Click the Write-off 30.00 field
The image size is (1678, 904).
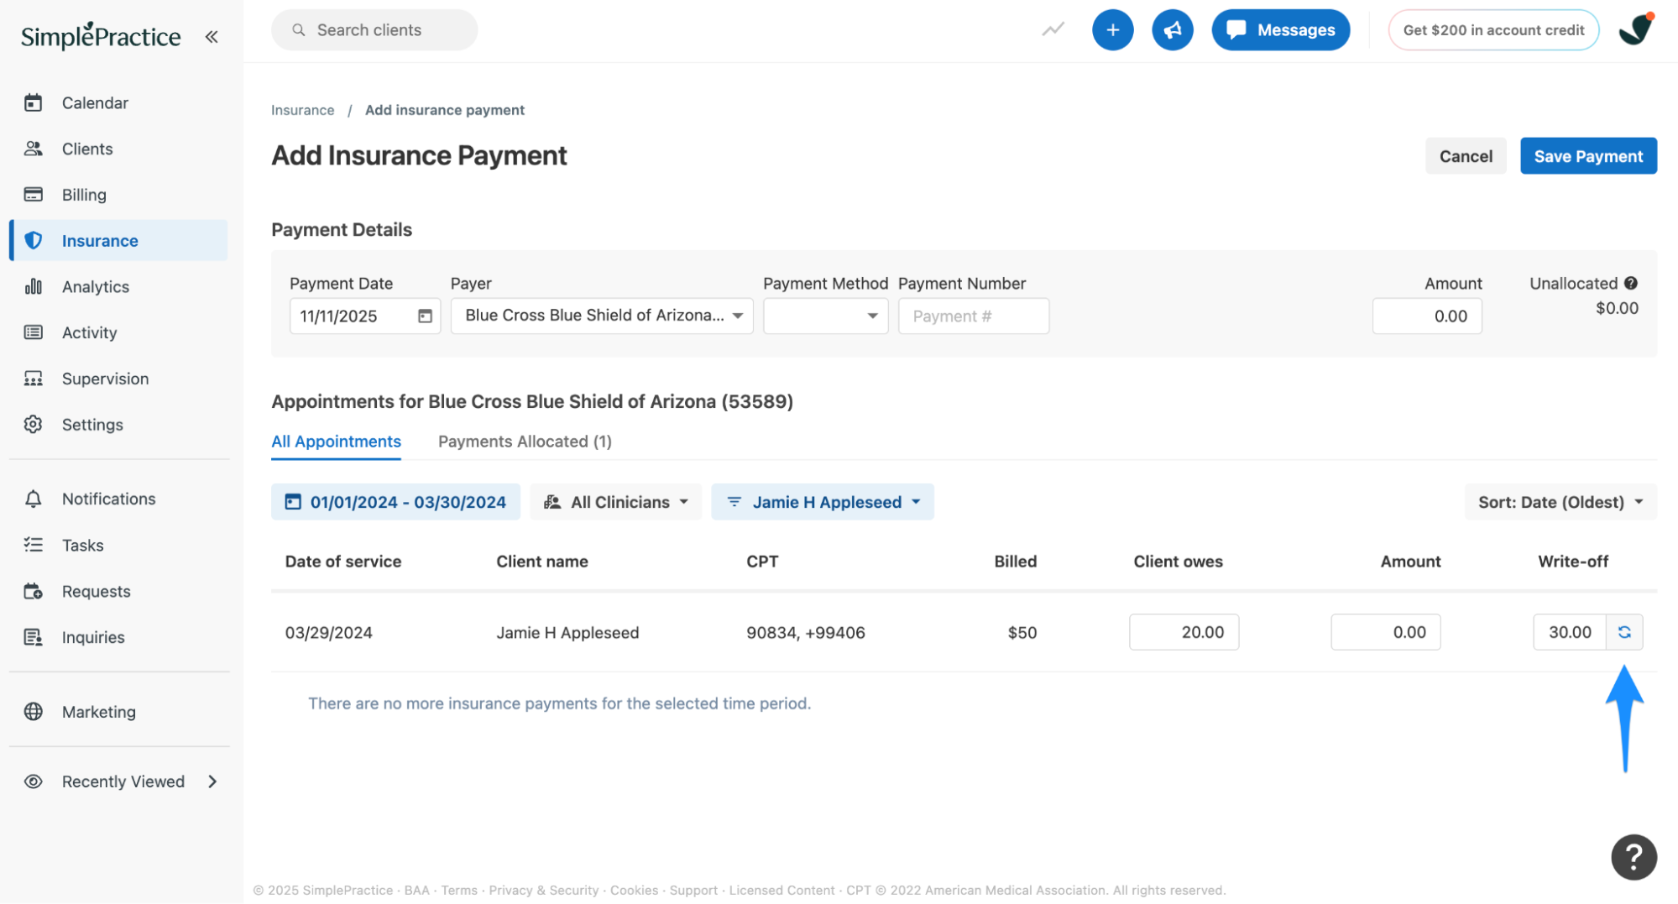[1570, 632]
